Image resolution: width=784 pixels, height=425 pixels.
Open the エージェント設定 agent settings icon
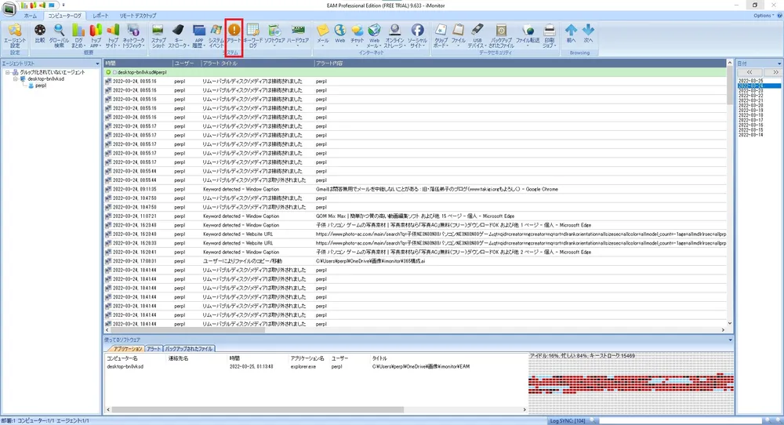coord(14,35)
